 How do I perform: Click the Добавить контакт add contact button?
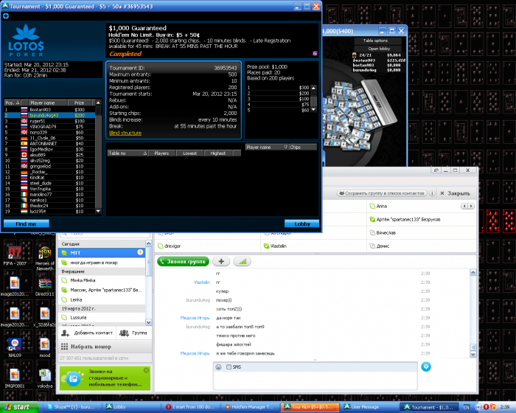click(87, 333)
